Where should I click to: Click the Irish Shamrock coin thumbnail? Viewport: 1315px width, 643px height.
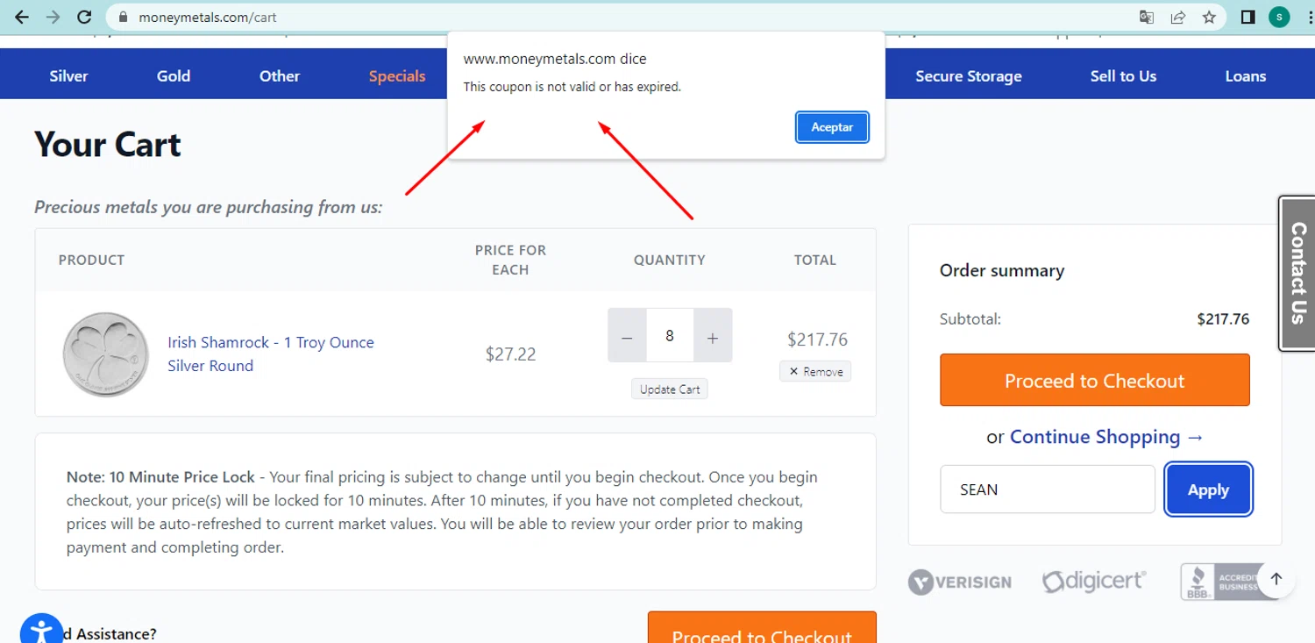[106, 354]
